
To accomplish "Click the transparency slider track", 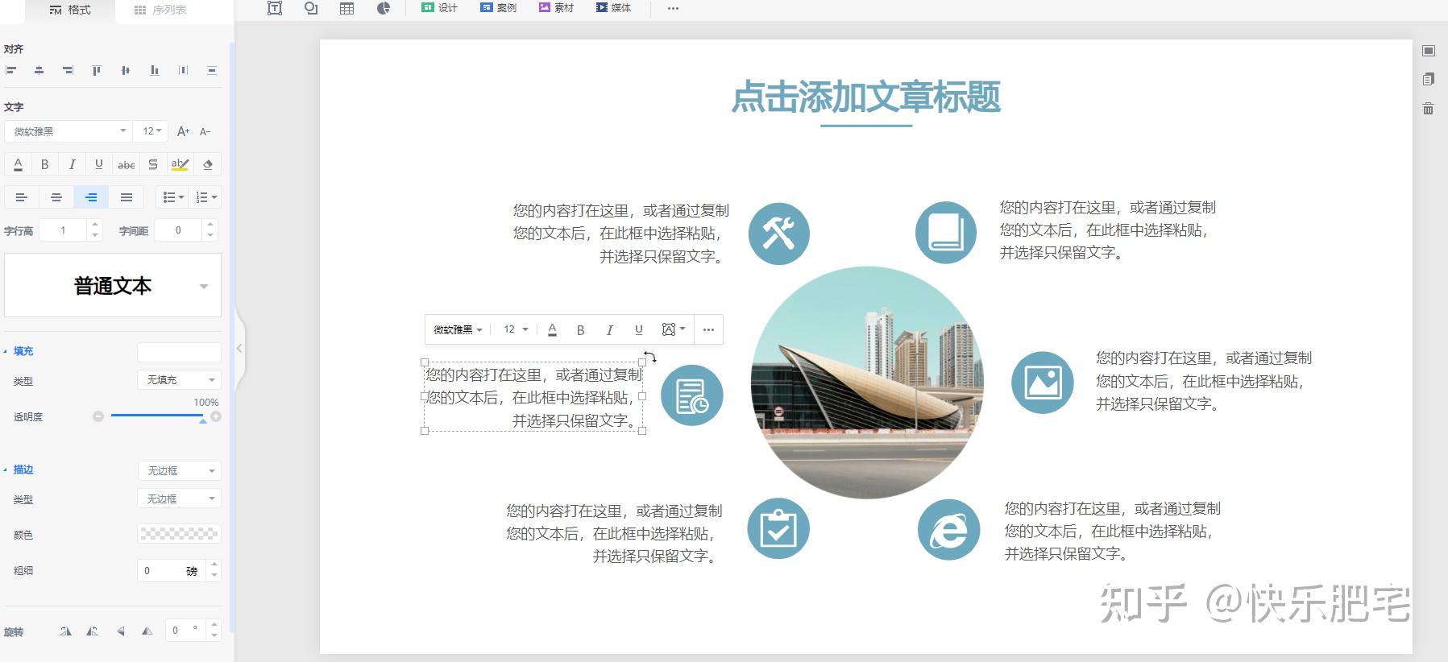I will 157,416.
